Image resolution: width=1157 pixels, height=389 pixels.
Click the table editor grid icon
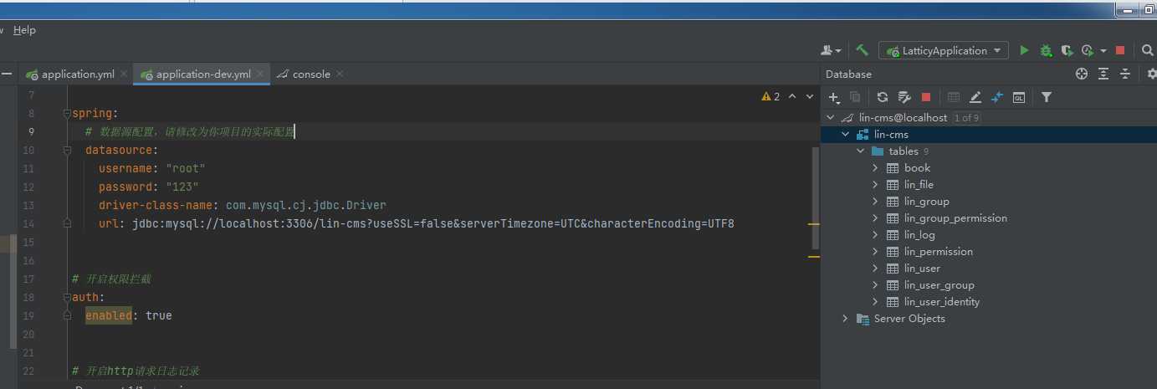953,97
